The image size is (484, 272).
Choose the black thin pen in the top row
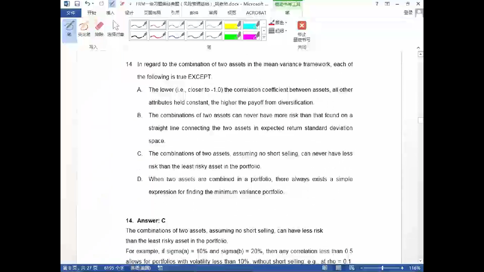pyautogui.click(x=139, y=25)
